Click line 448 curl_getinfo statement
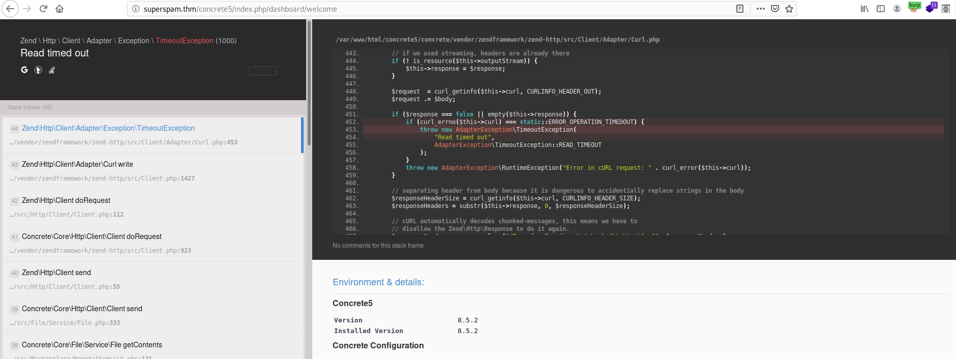This screenshot has width=956, height=359. click(496, 92)
